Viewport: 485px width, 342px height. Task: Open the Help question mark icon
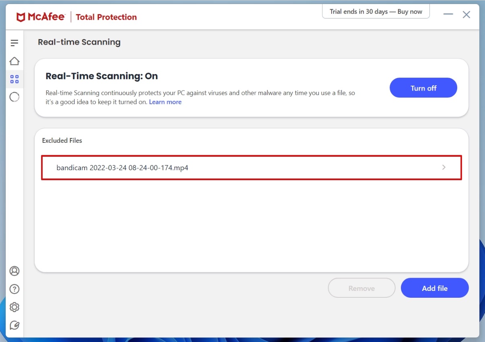tap(14, 289)
